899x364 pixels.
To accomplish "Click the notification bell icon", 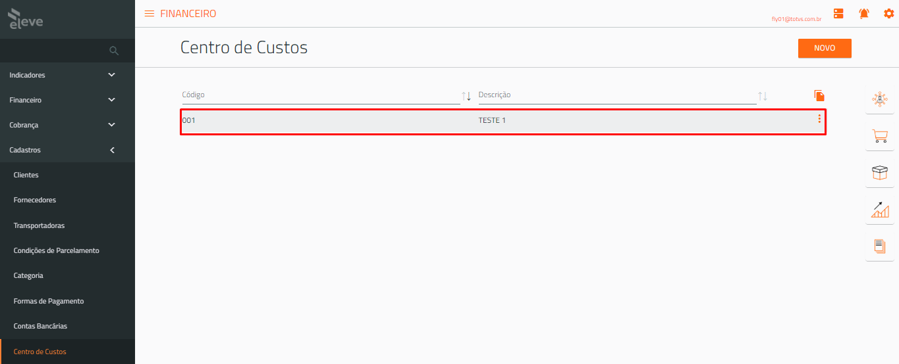I will click(x=864, y=13).
